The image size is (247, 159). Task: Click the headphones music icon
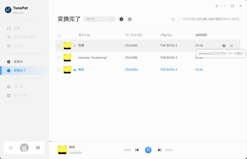[9, 28]
